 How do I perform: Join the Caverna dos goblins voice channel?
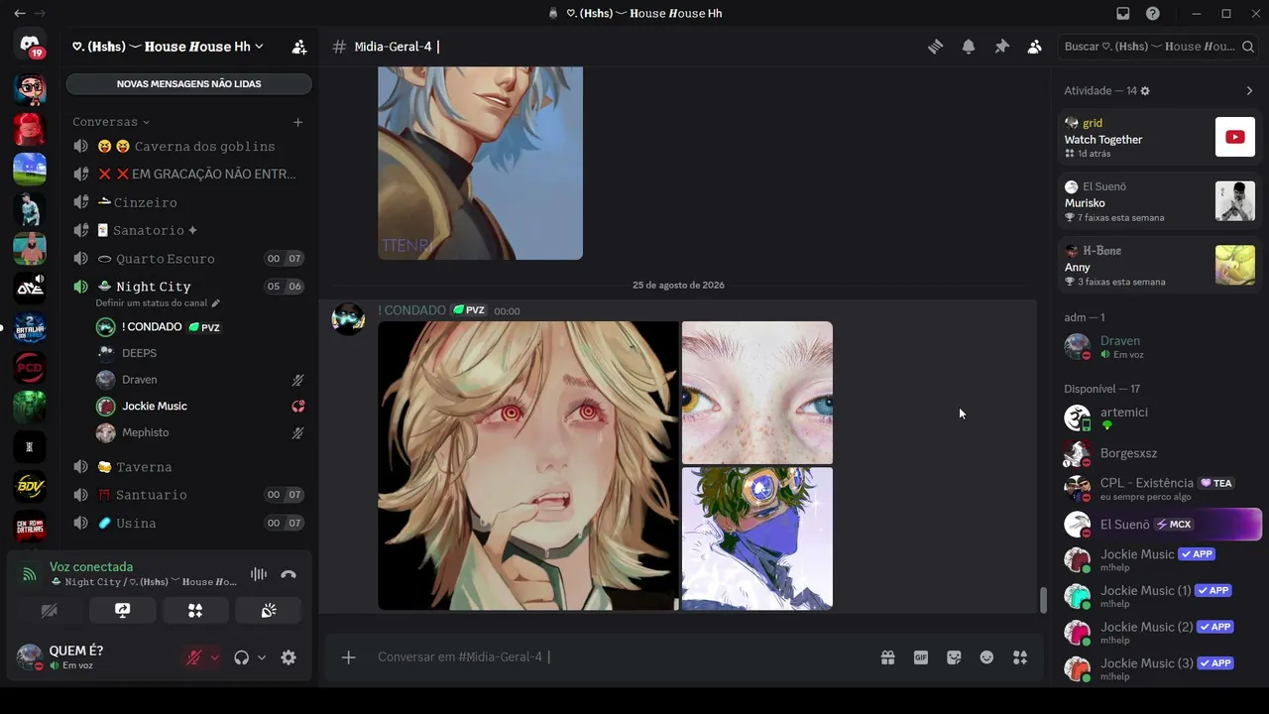coord(188,147)
